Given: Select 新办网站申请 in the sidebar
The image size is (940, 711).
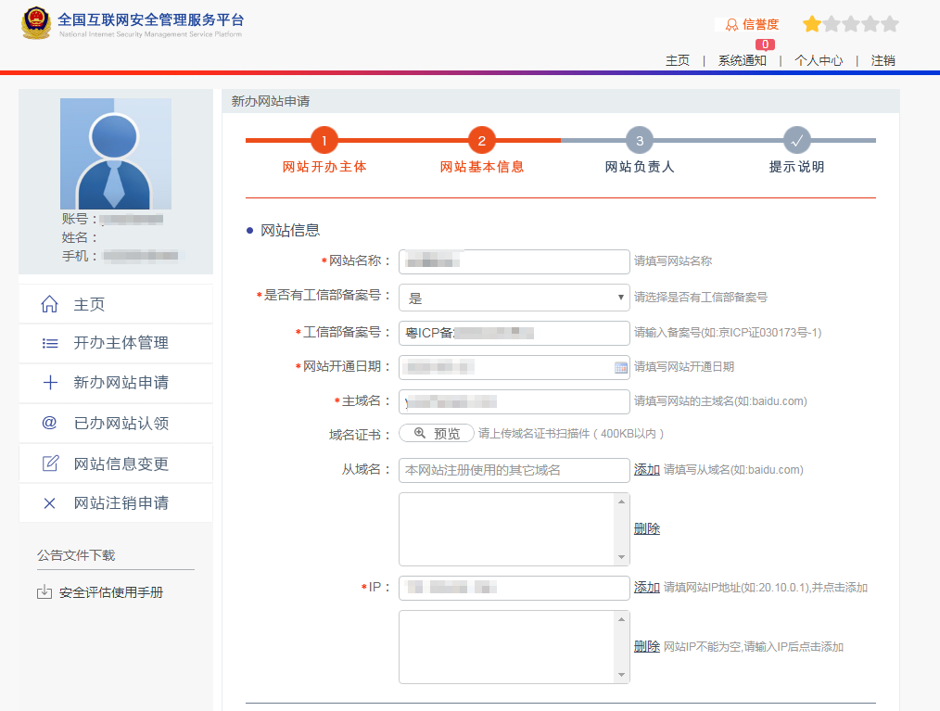Looking at the screenshot, I should point(116,383).
